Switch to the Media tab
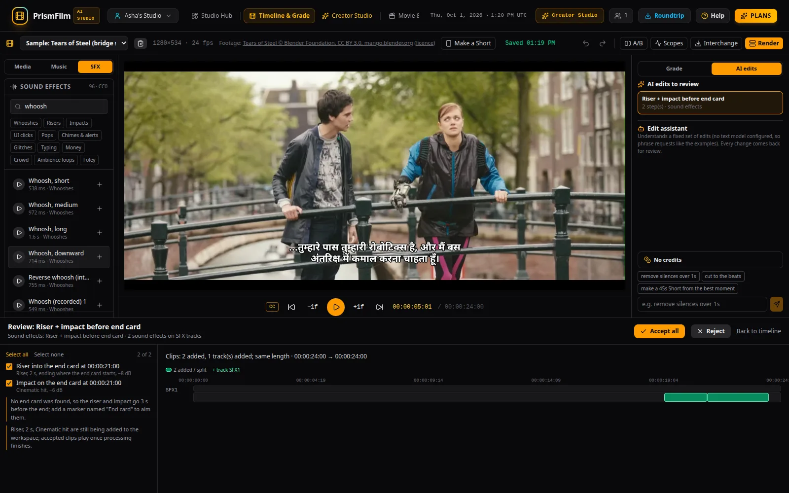The image size is (789, 493). click(x=23, y=67)
